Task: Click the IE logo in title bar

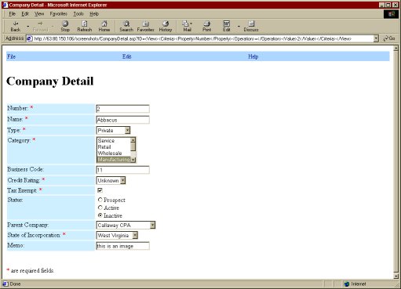Action: (x=5, y=5)
